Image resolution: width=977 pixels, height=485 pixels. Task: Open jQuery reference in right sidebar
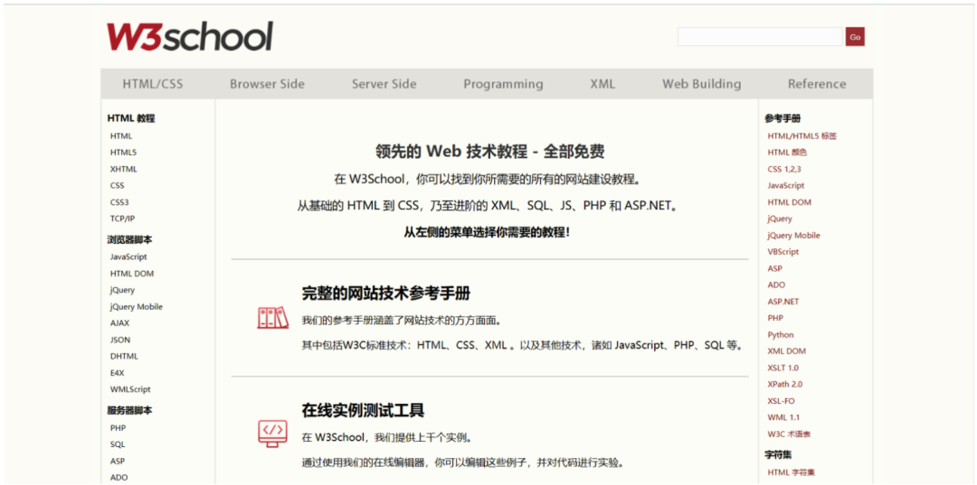(x=780, y=219)
